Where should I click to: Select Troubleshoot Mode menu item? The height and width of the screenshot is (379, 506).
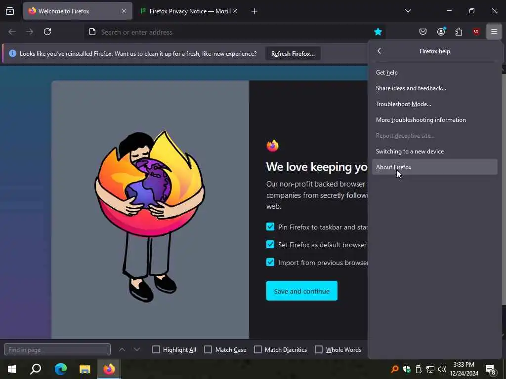coord(435,104)
